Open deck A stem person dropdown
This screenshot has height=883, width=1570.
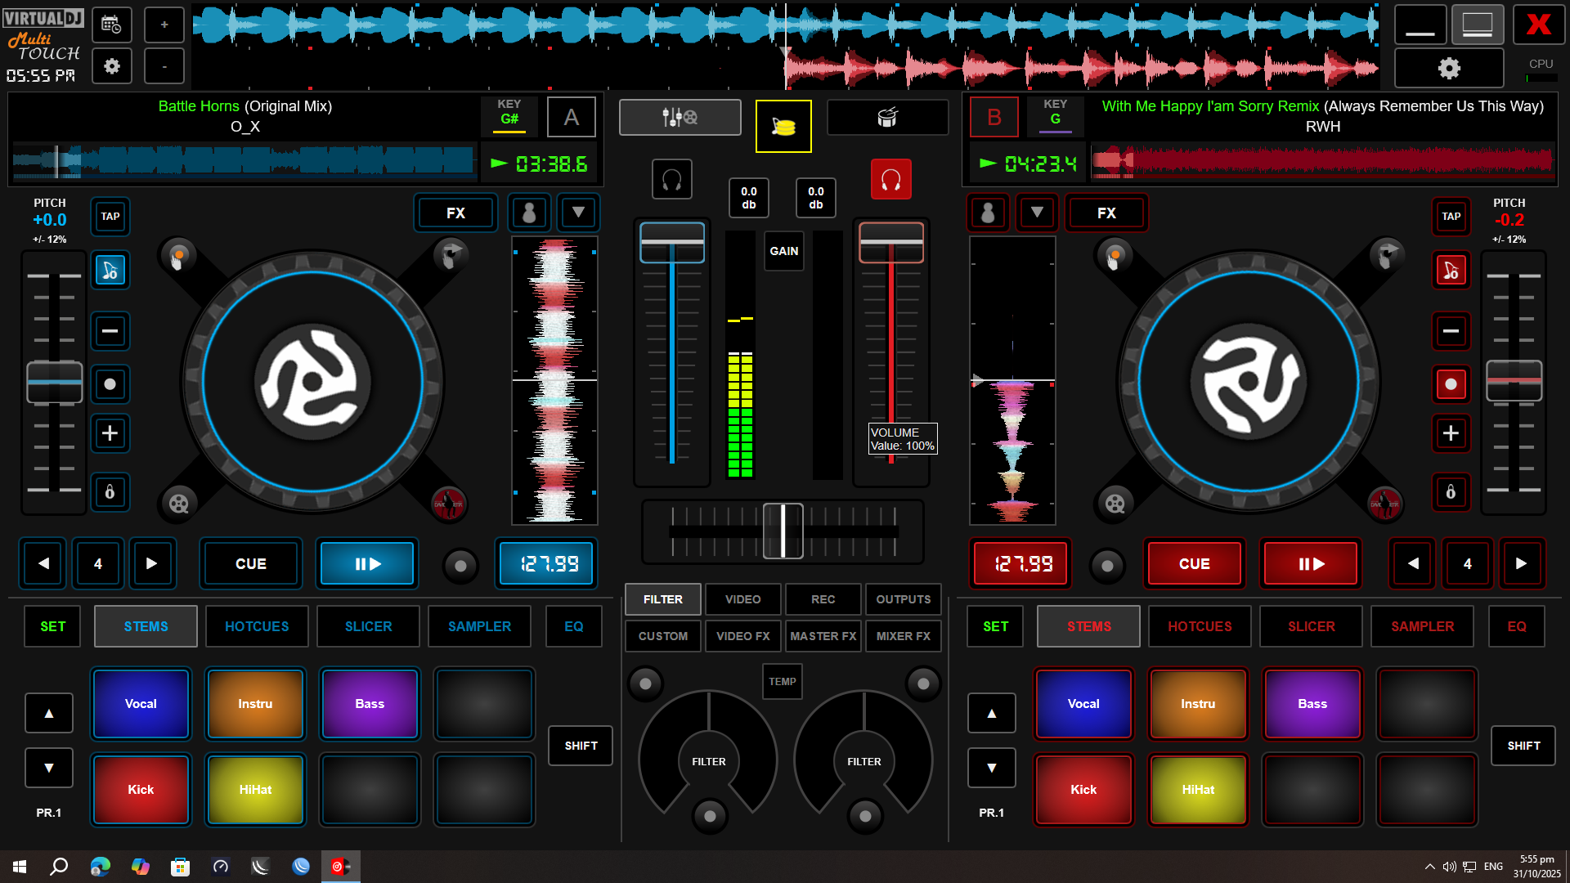tap(529, 213)
